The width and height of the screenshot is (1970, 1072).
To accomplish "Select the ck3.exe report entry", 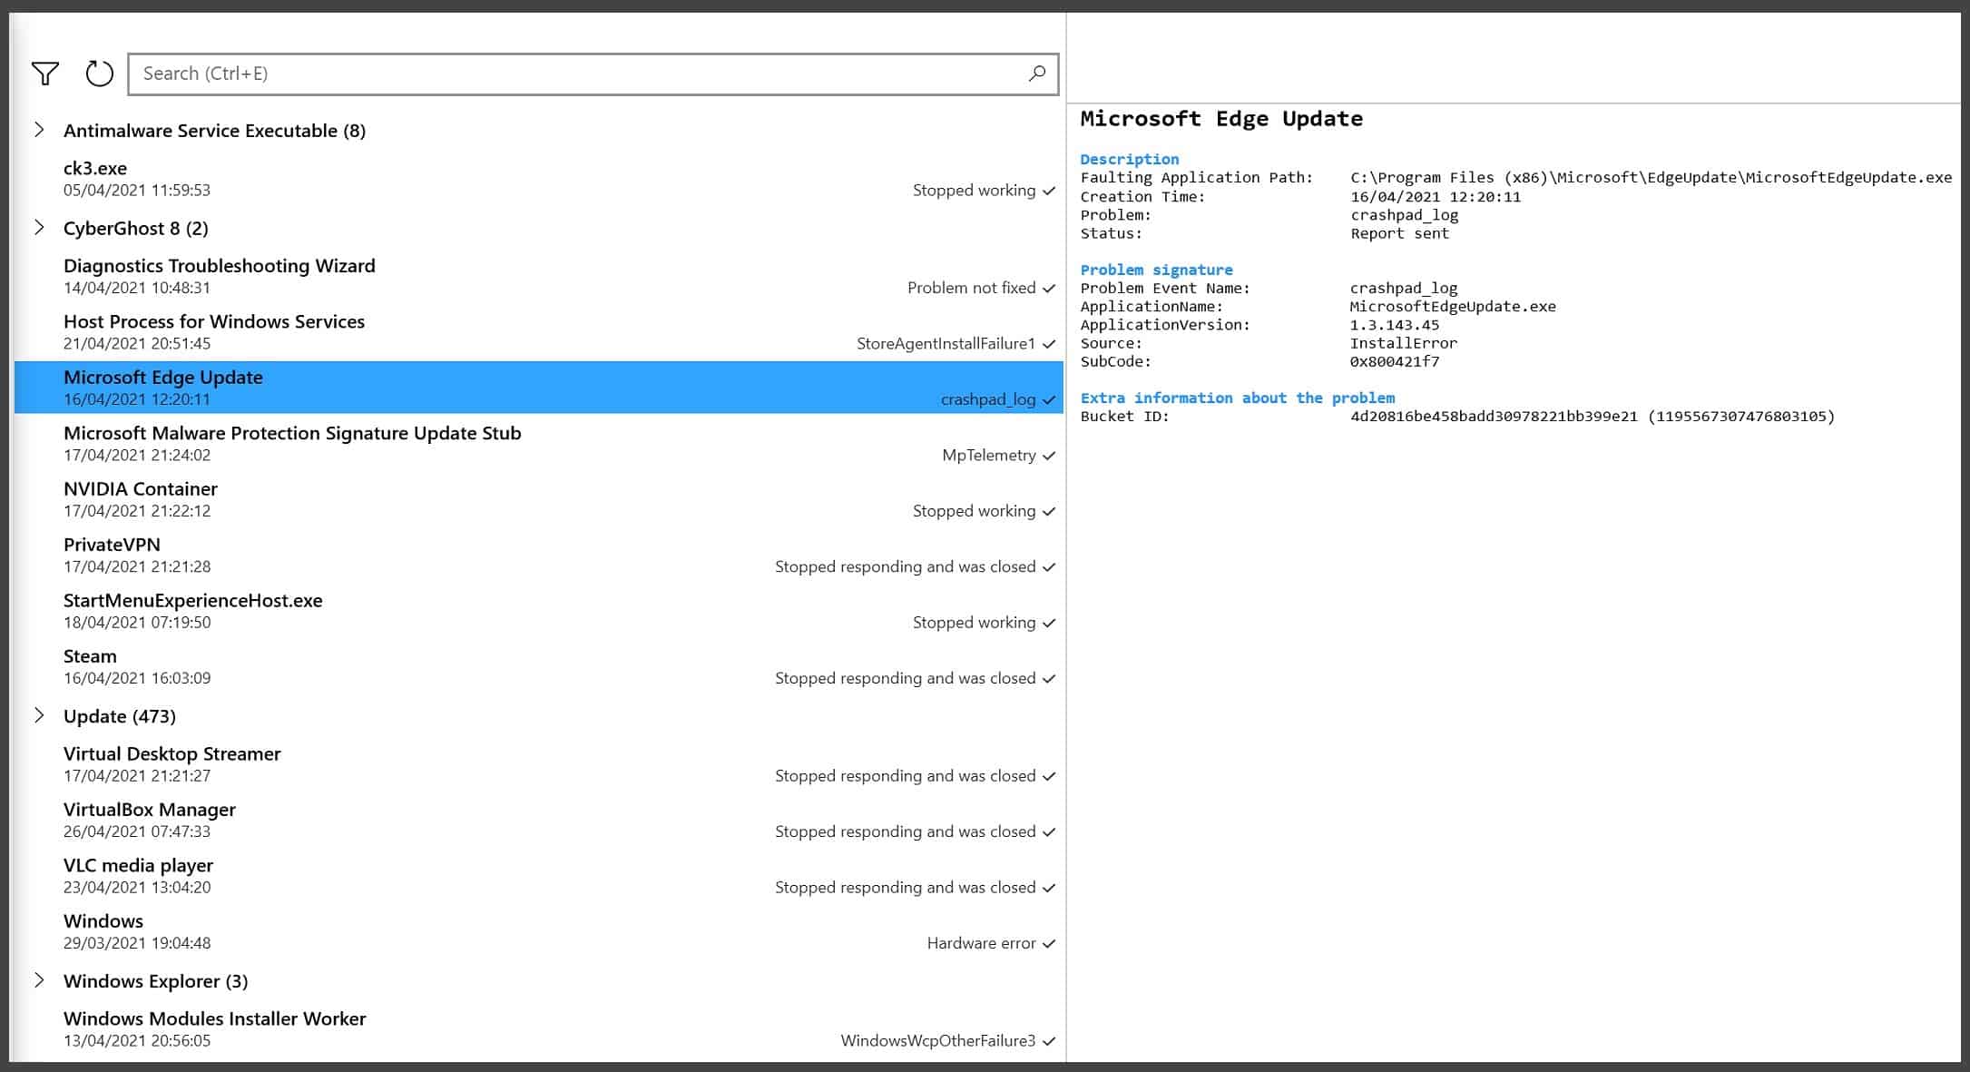I will click(x=539, y=179).
